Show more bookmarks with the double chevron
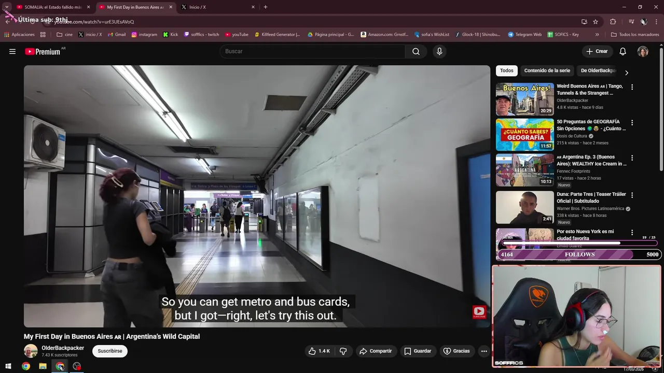The height and width of the screenshot is (373, 664). pos(597,35)
